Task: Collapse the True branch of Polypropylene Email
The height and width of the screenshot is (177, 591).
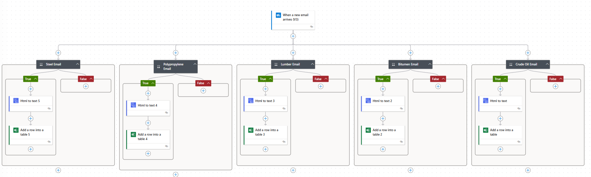Action: tap(153, 83)
